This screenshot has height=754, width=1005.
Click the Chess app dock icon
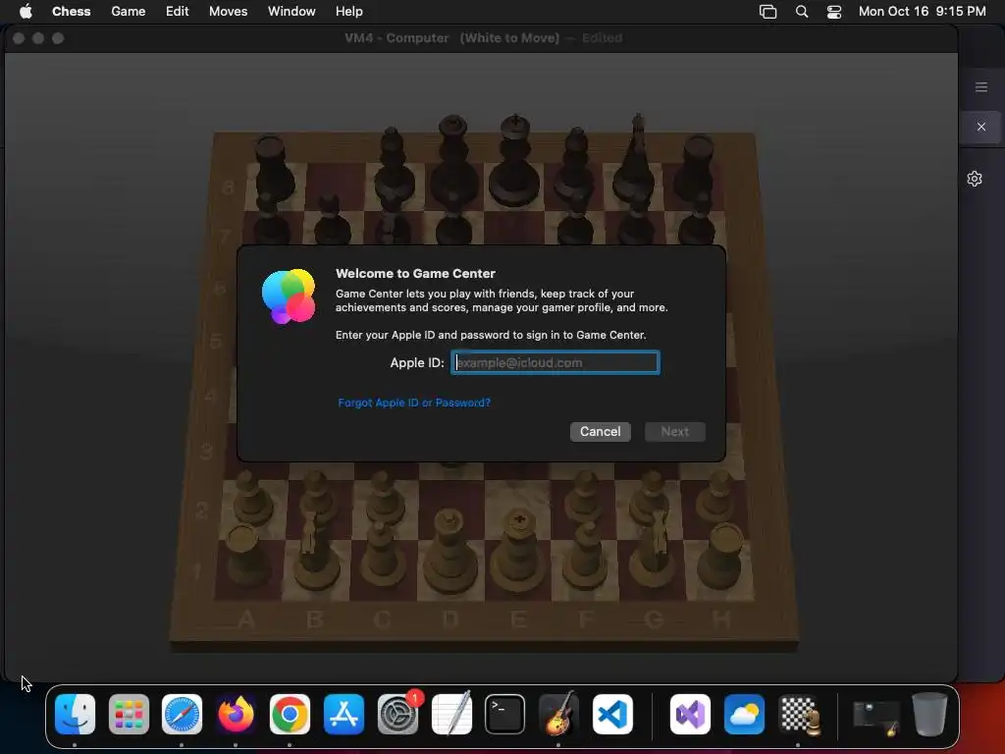(799, 715)
